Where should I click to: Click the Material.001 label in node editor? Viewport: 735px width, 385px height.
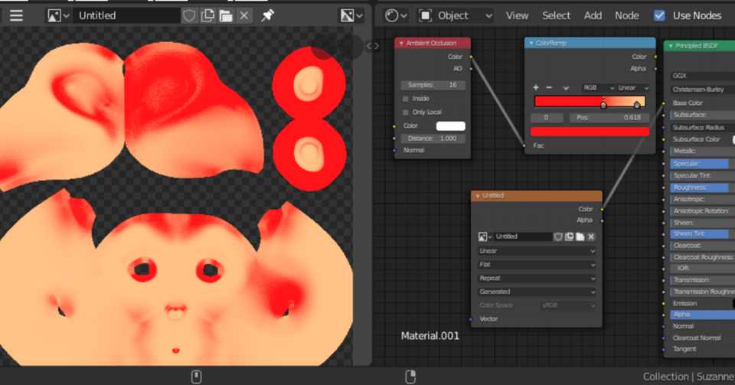tap(430, 336)
